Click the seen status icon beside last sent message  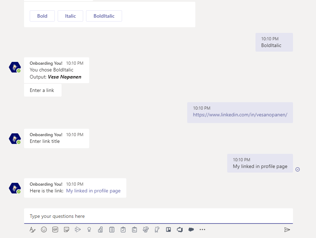click(x=298, y=169)
